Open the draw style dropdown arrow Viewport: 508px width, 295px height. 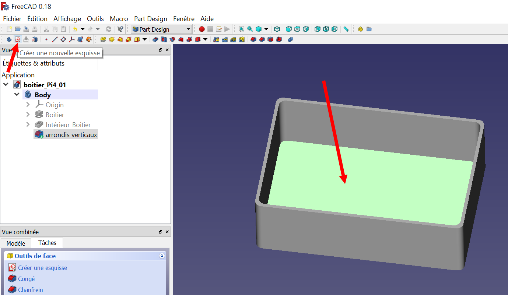[266, 29]
